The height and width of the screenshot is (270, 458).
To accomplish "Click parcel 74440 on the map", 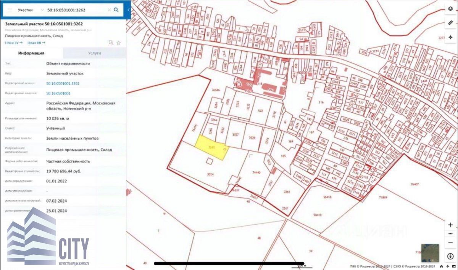I will tap(256, 172).
